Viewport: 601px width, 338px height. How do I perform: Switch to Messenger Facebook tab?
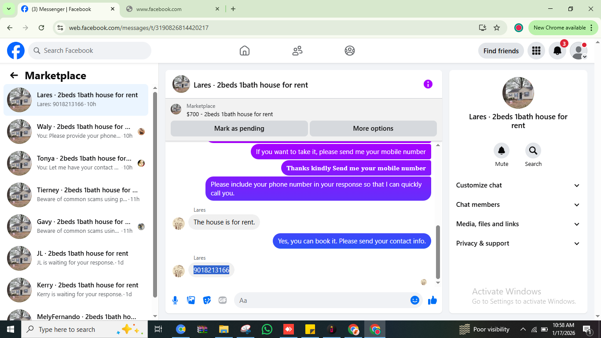pyautogui.click(x=69, y=9)
